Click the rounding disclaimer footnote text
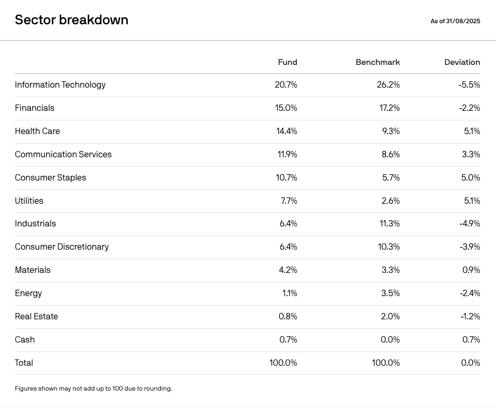496x408 pixels. [93, 388]
